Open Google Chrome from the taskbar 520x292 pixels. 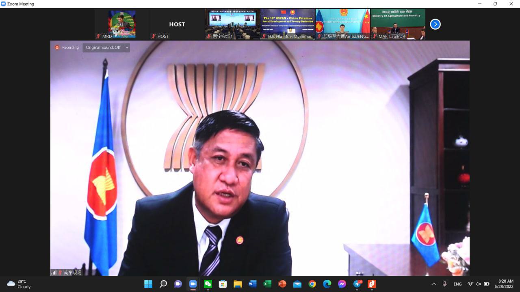[312, 284]
